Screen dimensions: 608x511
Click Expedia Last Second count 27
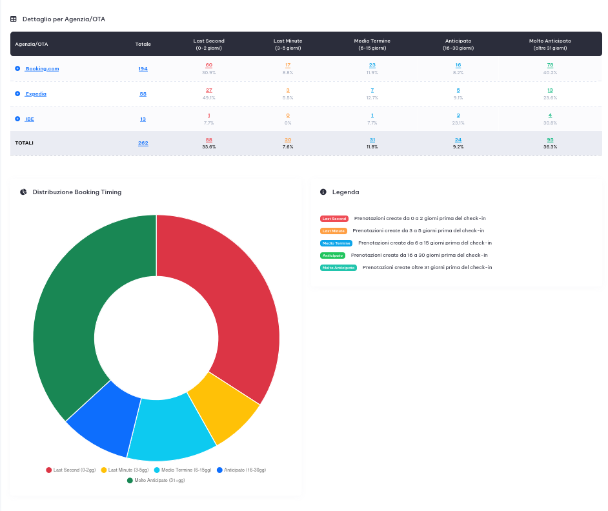[x=209, y=90]
